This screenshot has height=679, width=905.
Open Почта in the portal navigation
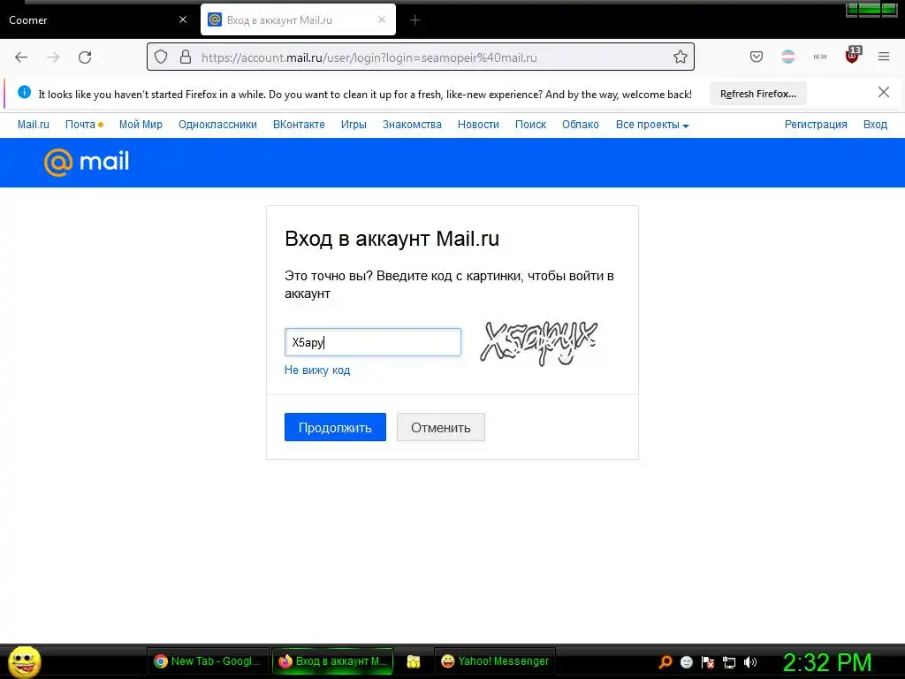click(80, 124)
